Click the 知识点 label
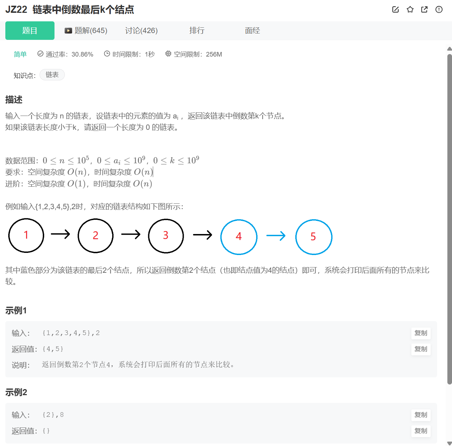This screenshot has height=446, width=452. click(25, 75)
